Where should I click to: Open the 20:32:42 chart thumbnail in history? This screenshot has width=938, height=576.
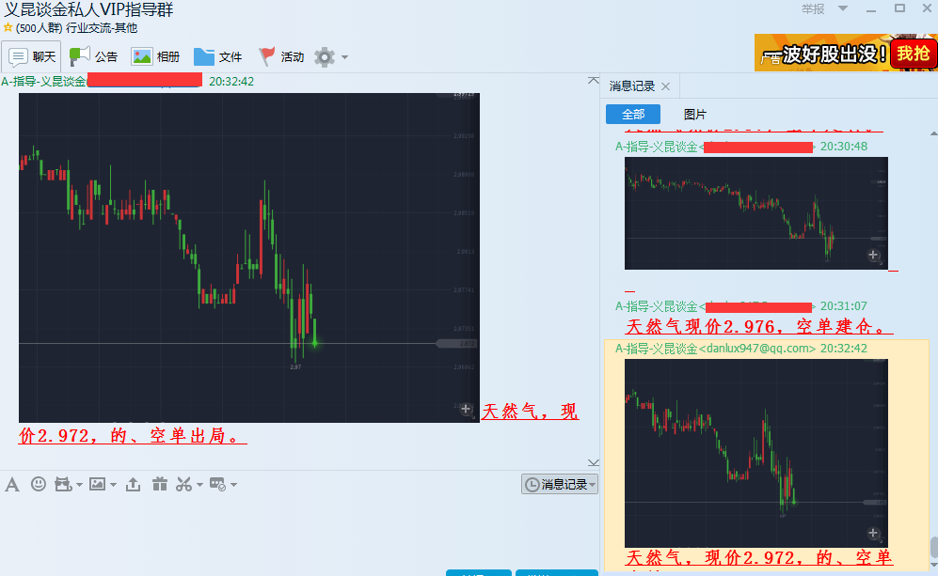(x=756, y=453)
